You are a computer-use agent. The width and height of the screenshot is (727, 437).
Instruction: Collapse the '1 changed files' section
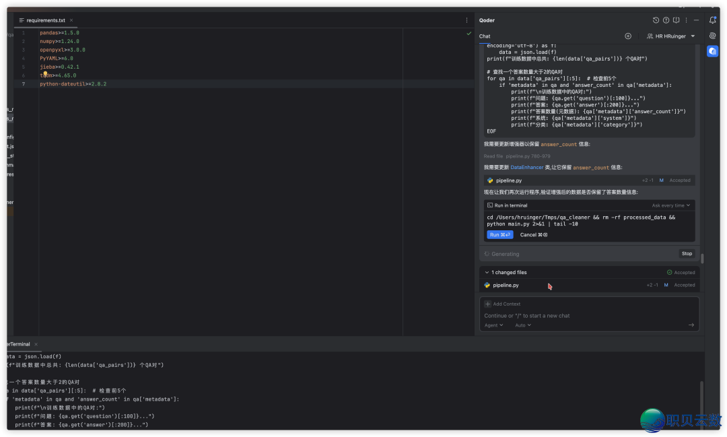[x=487, y=273]
